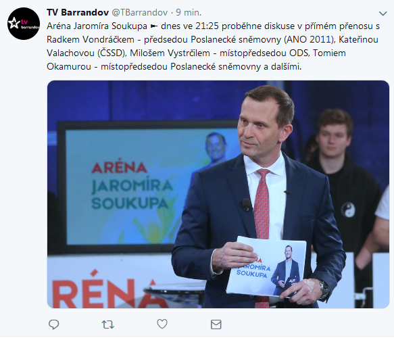
Task: Open the Aréna Jaromíra Soukupa photo
Action: pyautogui.click(x=218, y=194)
